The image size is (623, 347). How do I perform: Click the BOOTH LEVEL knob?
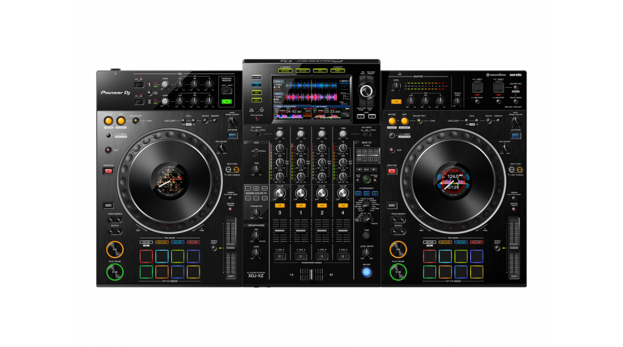click(457, 100)
